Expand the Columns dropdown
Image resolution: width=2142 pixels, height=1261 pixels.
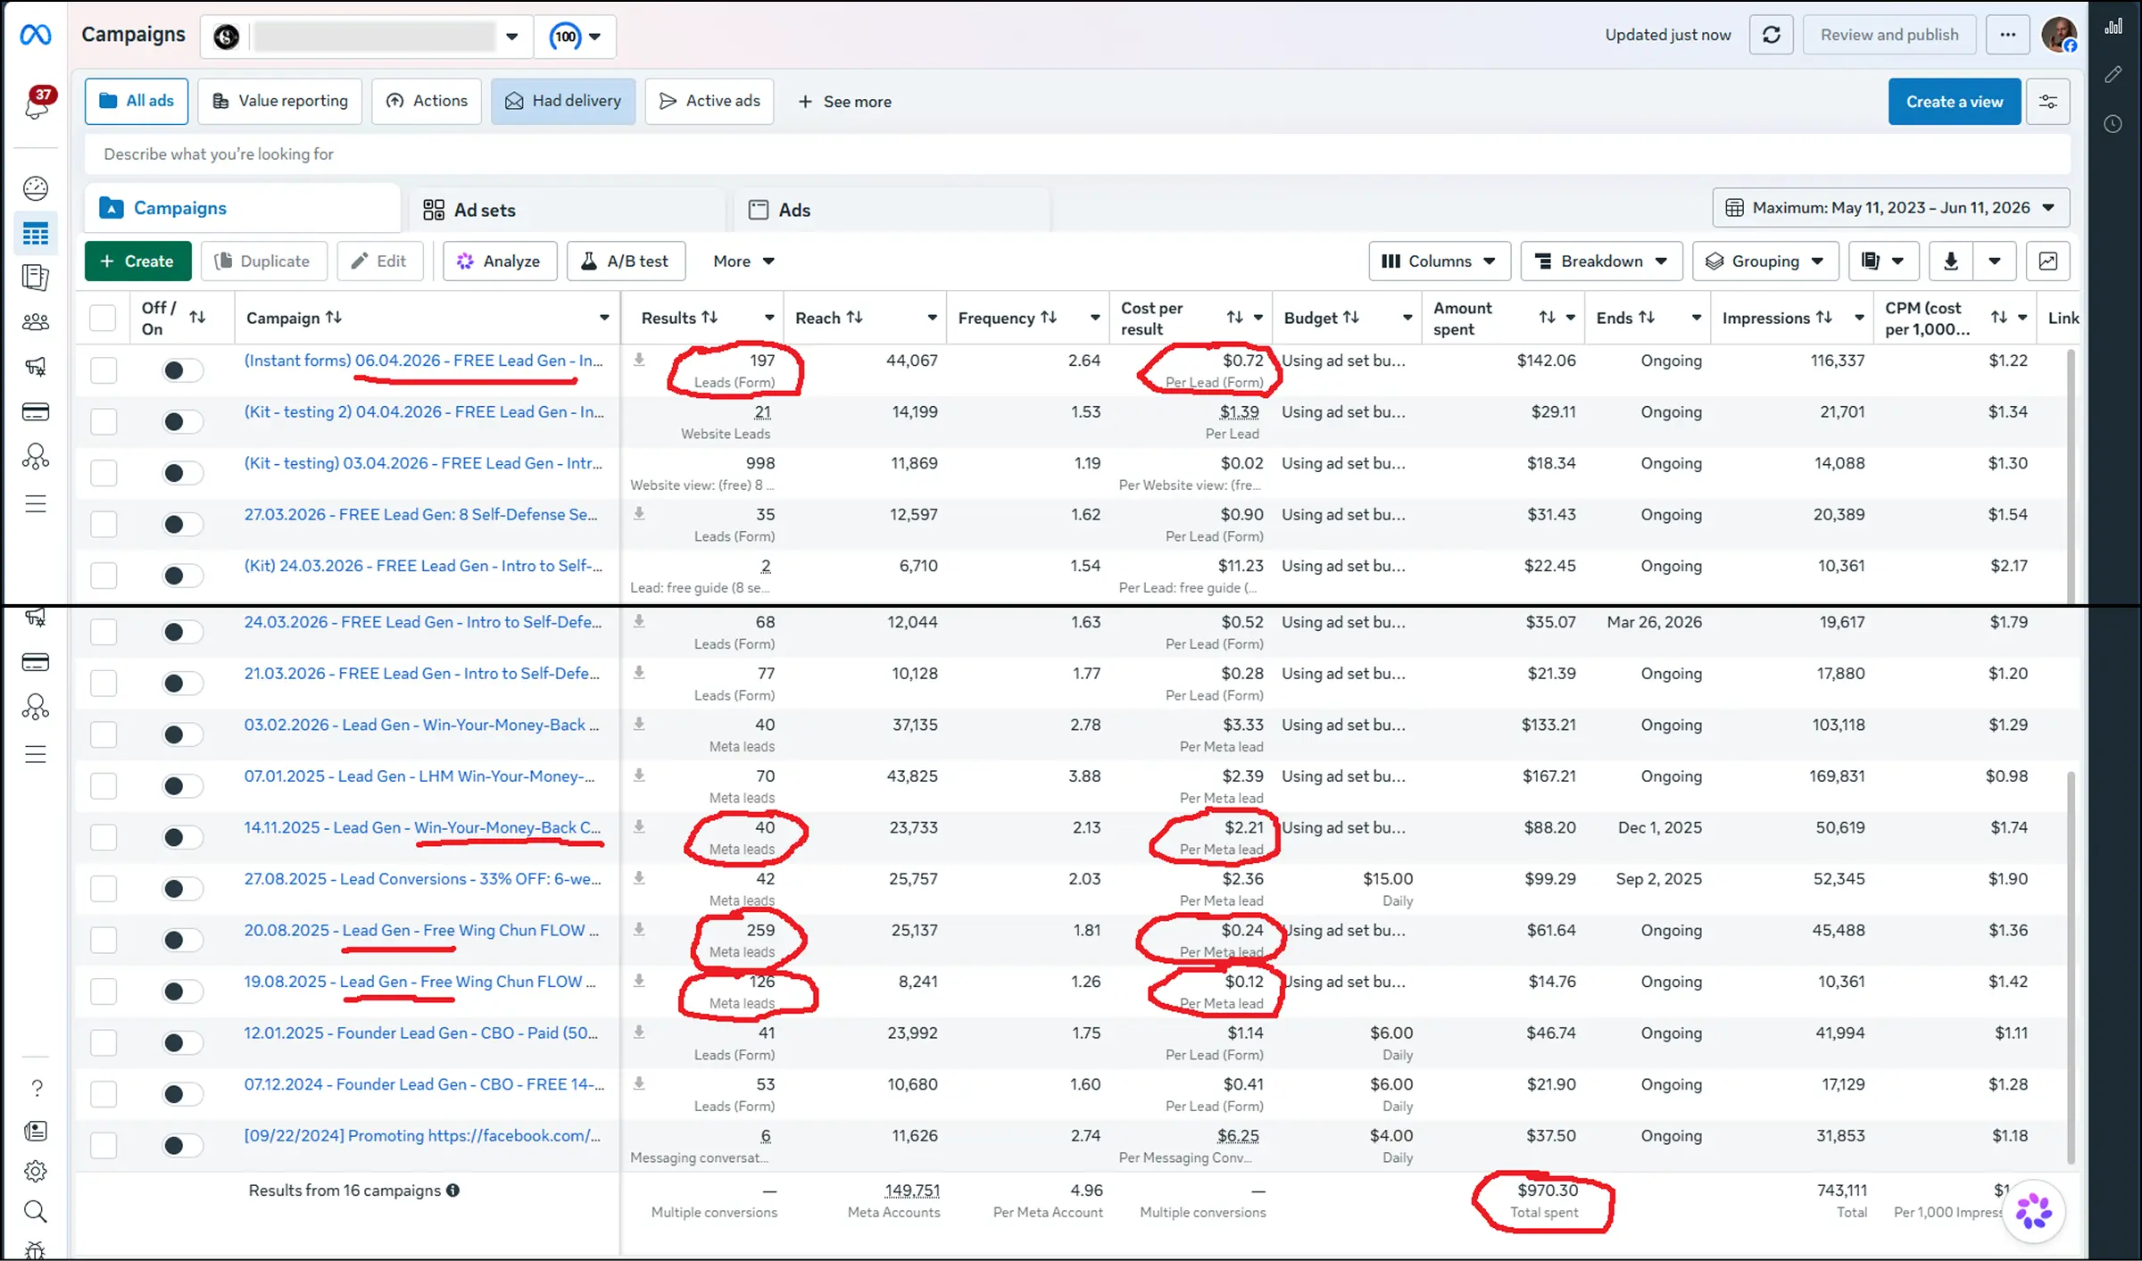click(x=1439, y=261)
